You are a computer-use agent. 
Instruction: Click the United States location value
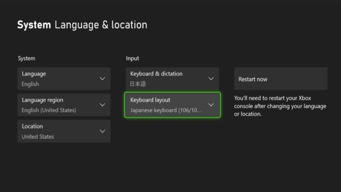click(37, 137)
